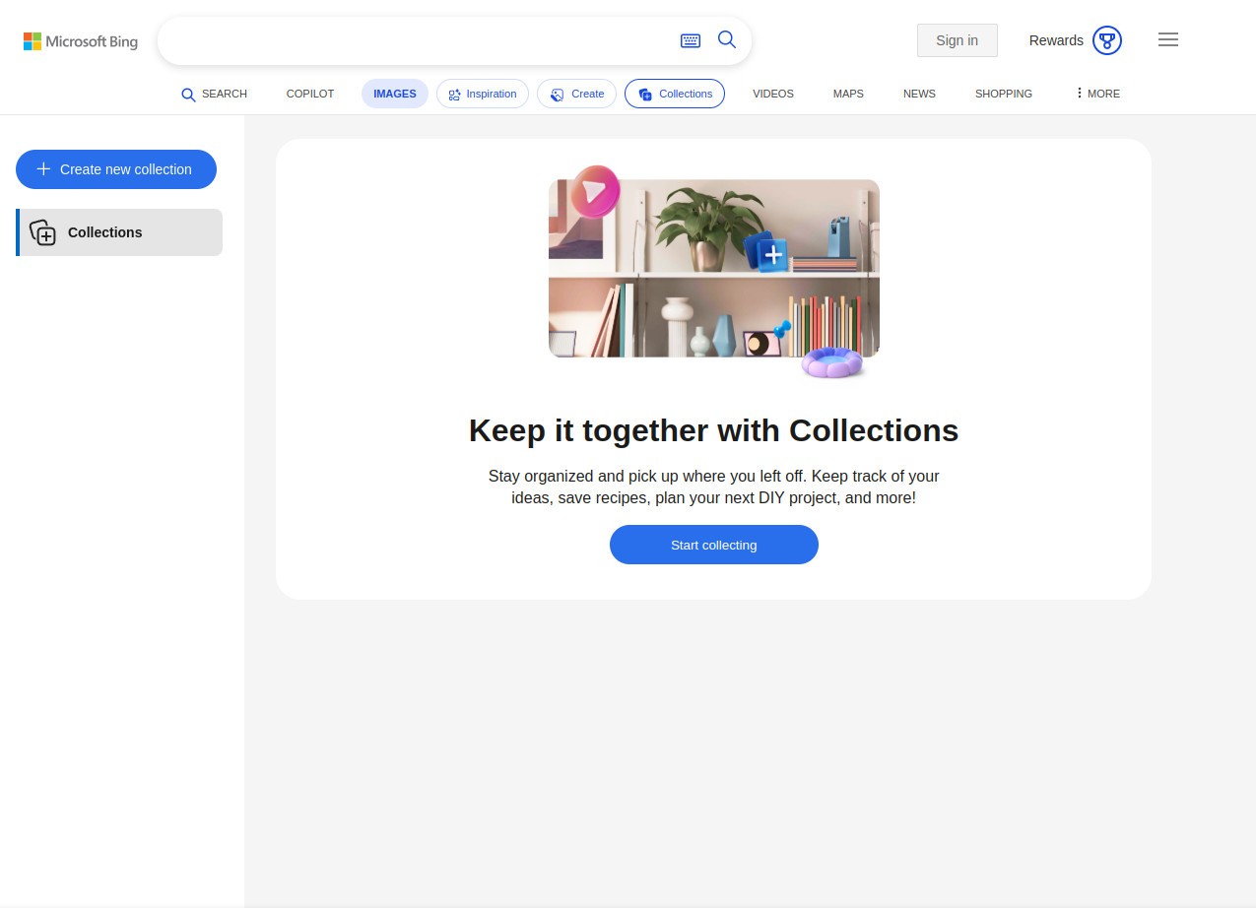
Task: Open the Shopping tab
Action: [1003, 94]
